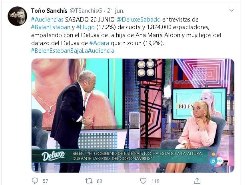Image resolution: width=245 pixels, height=185 pixels.
Task: Click the Toño Sanchís display name
Action: click(49, 11)
